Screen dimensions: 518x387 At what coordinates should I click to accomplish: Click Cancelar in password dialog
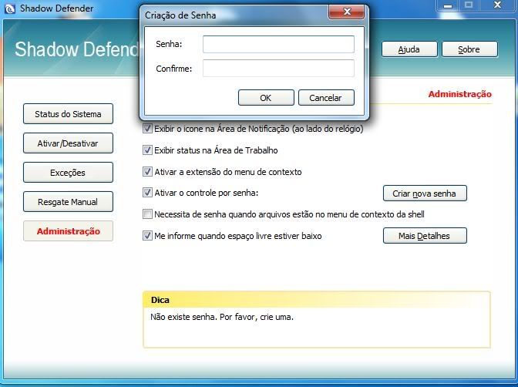pos(326,98)
